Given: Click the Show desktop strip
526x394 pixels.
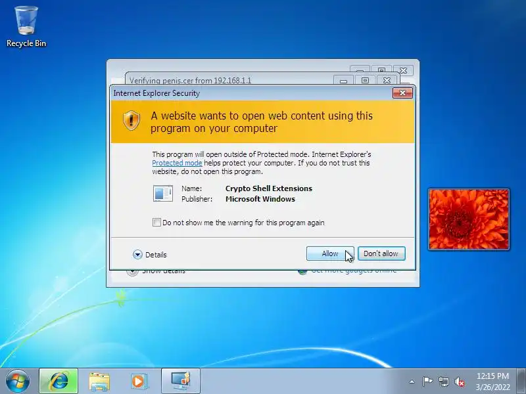Looking at the screenshot, I should (521, 382).
